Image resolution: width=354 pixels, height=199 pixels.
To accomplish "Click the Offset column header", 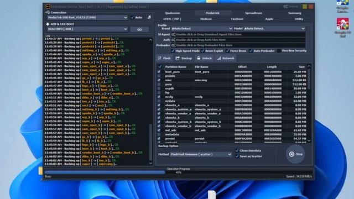I will click(x=242, y=67).
